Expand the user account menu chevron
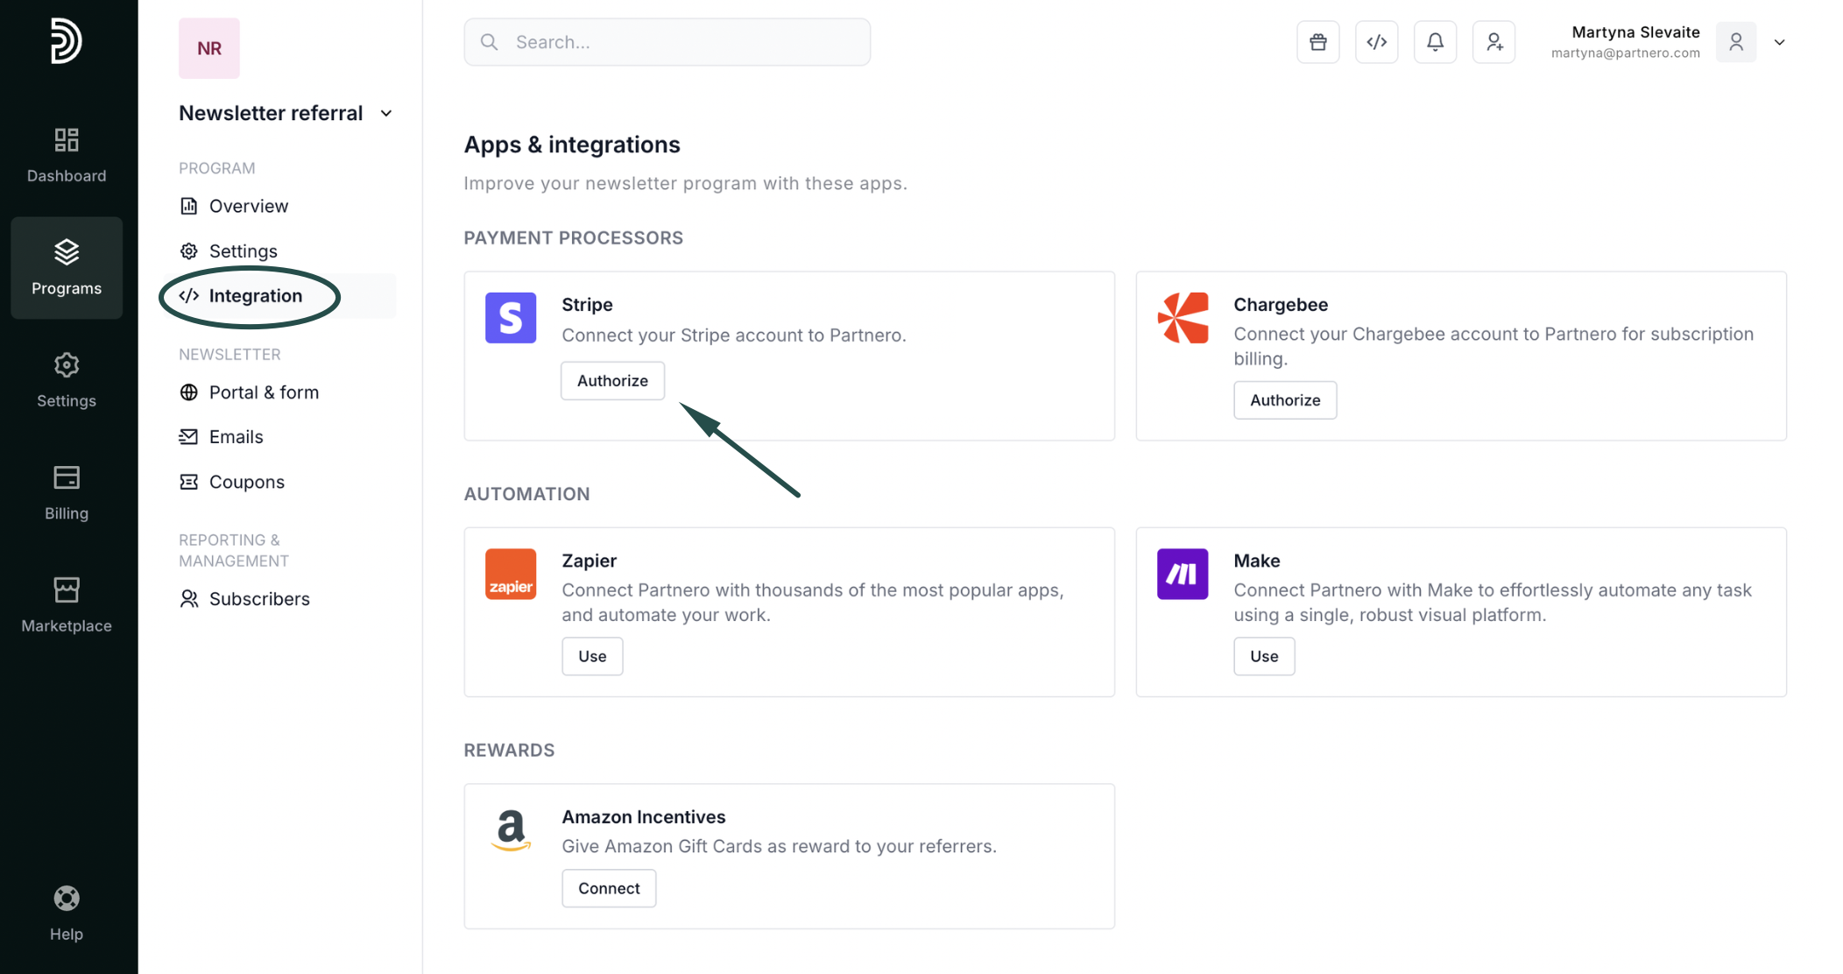This screenshot has width=1843, height=974. (x=1779, y=42)
